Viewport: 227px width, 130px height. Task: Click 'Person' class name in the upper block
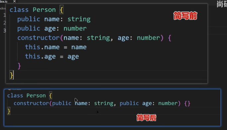(44, 10)
